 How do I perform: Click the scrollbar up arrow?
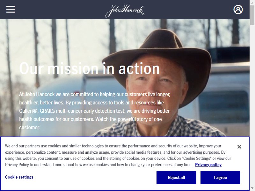coord(252,2)
